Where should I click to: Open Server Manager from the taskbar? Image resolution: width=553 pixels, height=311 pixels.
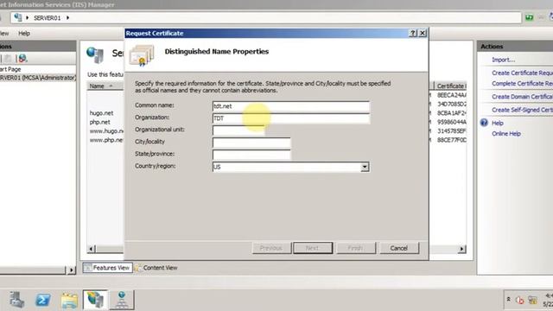click(16, 300)
